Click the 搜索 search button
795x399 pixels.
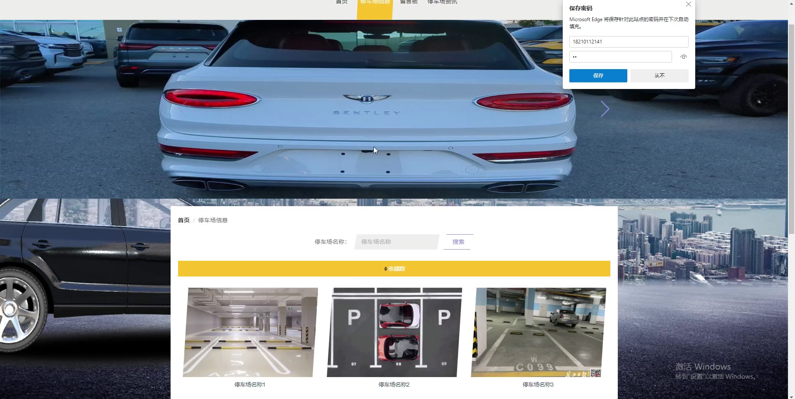458,242
